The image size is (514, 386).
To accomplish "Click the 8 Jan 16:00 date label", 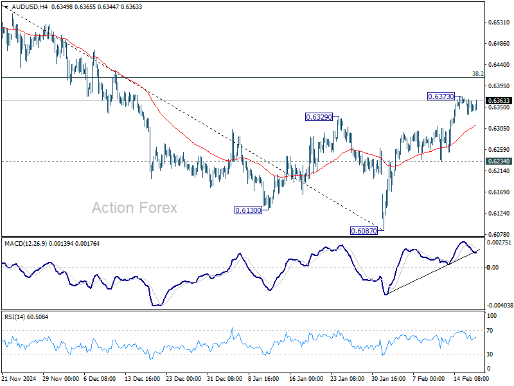I will pyautogui.click(x=264, y=379).
